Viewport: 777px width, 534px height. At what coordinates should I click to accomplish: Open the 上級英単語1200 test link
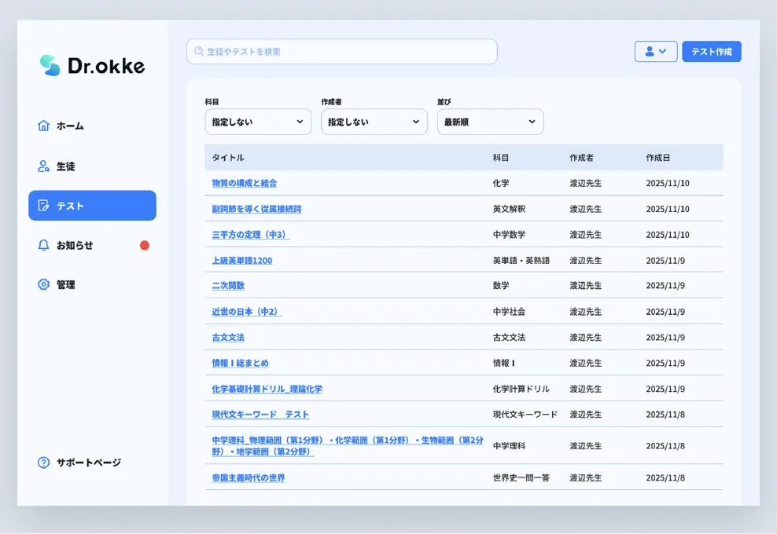tap(241, 260)
